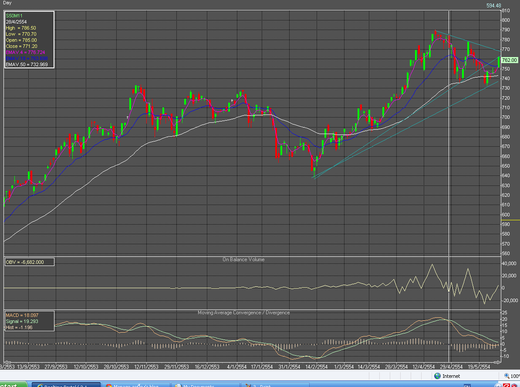This screenshot has width=520, height=387.
Task: Click the 12/11/2553 date axis label
Action: pos(146,367)
